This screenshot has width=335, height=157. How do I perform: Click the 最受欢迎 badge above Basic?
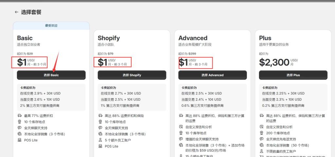pos(51,26)
